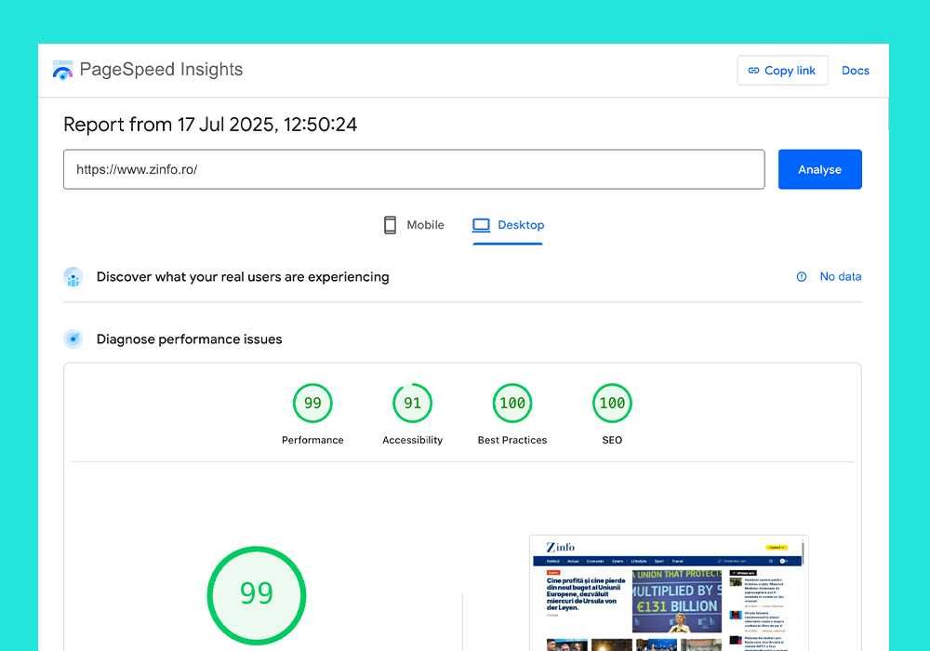
Task: Click 'Discover what your real users are experiencing'
Action: [x=243, y=277]
